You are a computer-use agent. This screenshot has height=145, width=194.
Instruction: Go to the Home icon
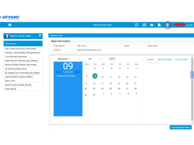(10, 25)
